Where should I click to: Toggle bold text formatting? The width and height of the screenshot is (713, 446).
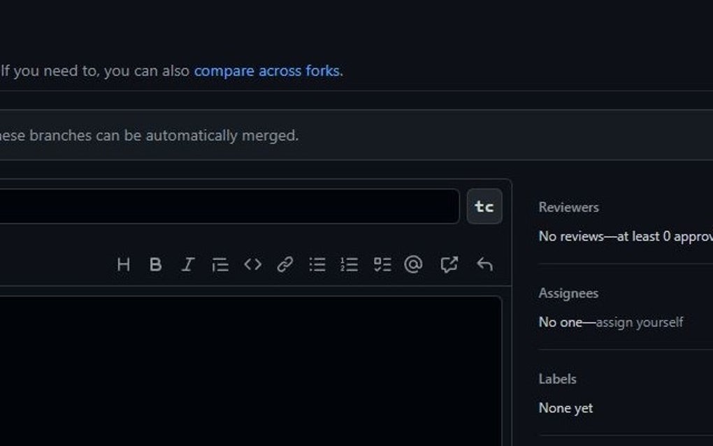(155, 264)
